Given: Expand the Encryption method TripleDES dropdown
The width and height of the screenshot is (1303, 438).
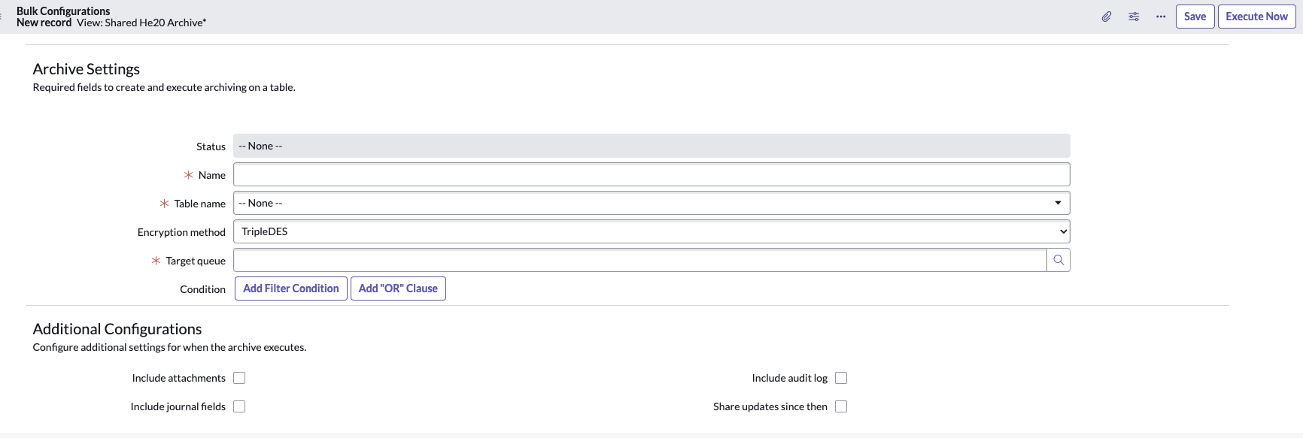Looking at the screenshot, I should coord(651,231).
